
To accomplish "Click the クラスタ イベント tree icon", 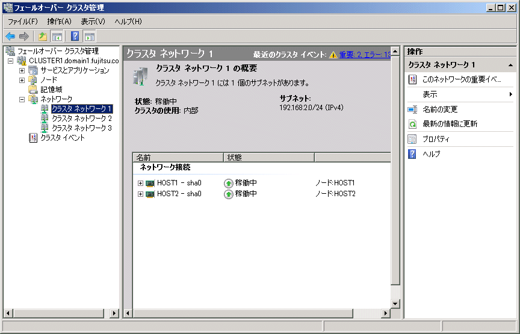I will [x=33, y=138].
